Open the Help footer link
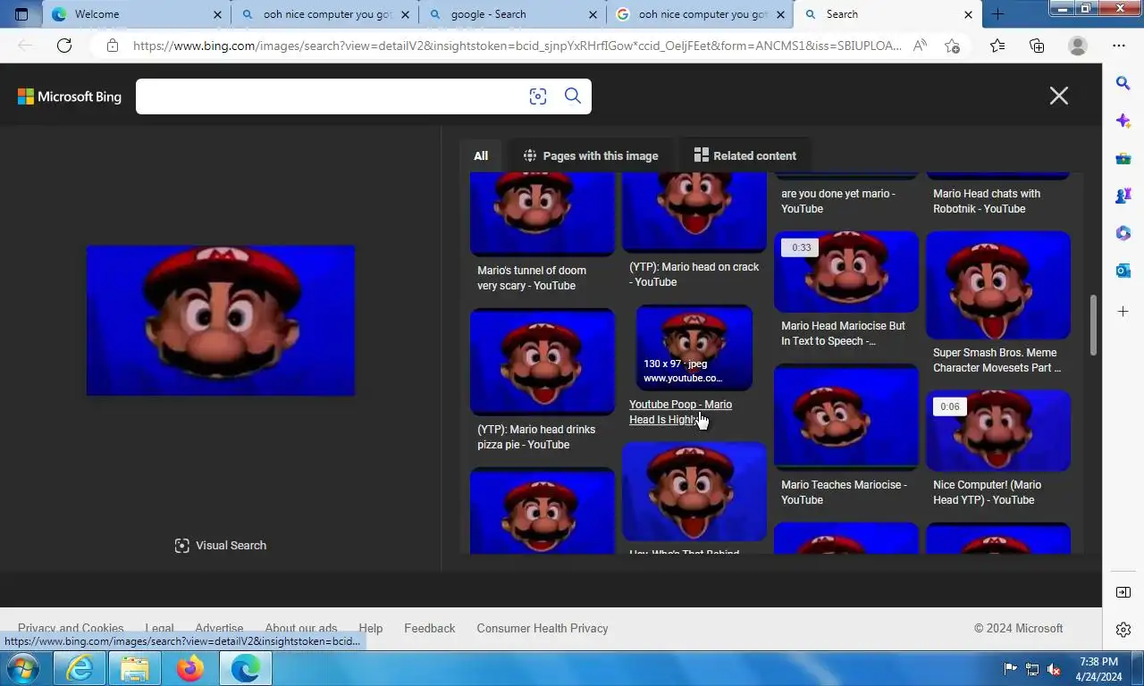The height and width of the screenshot is (686, 1144). [370, 629]
